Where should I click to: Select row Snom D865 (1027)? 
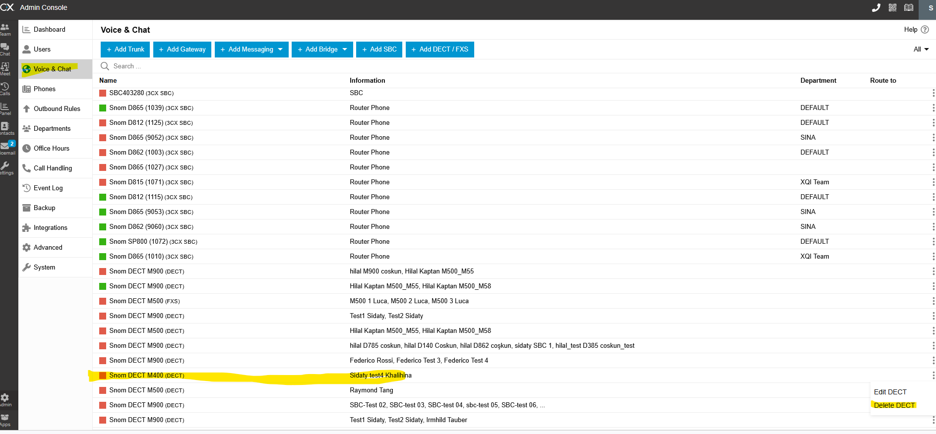[x=514, y=167]
